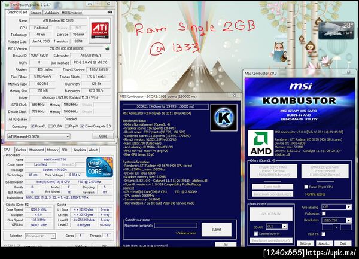This screenshot has width=359, height=259.
Task: Switch to the Validation tab in GPU-Z
Action: point(51,13)
